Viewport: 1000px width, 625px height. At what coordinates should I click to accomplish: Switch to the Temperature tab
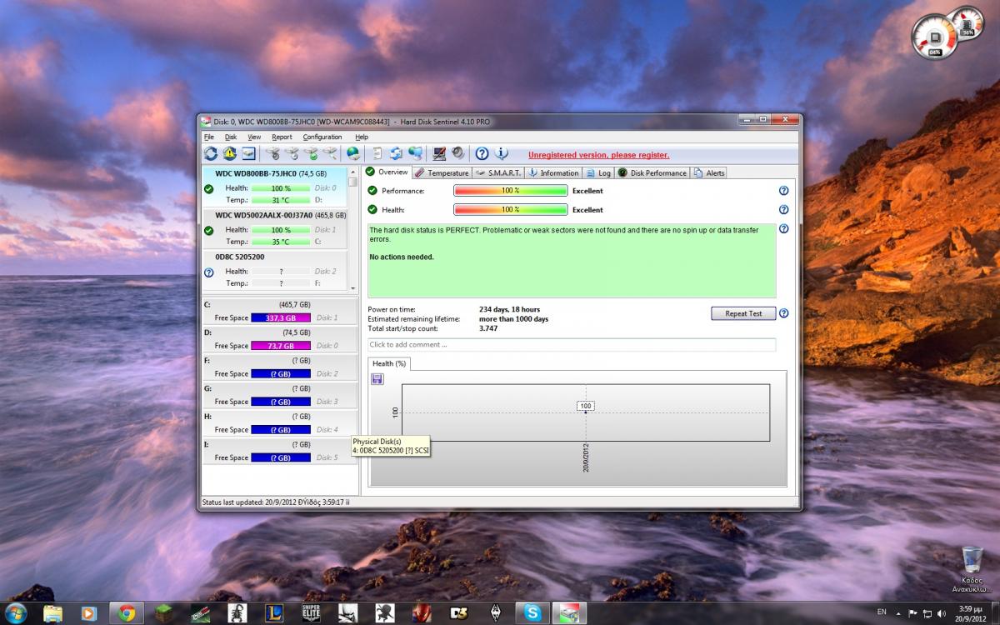pyautogui.click(x=442, y=172)
